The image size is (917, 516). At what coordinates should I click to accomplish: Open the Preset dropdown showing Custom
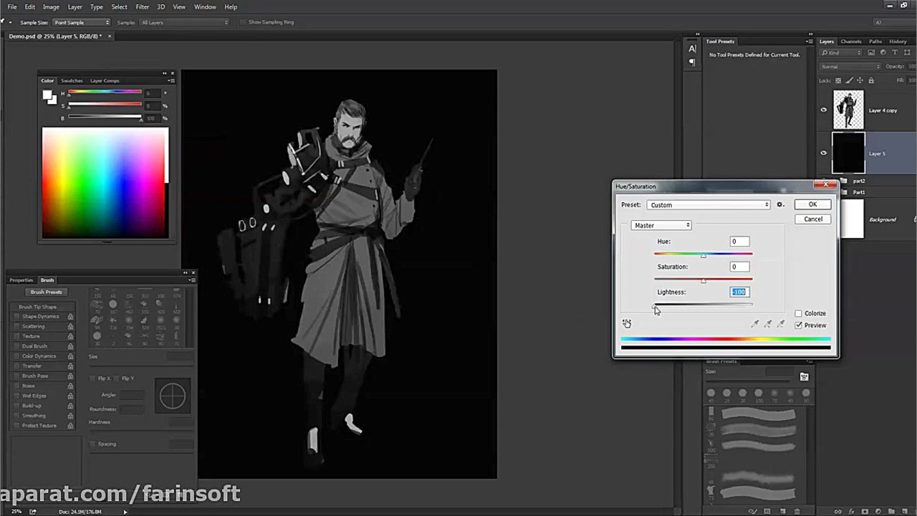click(x=709, y=205)
